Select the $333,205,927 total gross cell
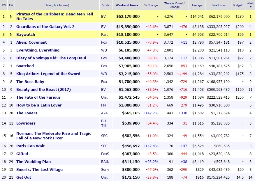255x181 pixels. tap(218, 26)
